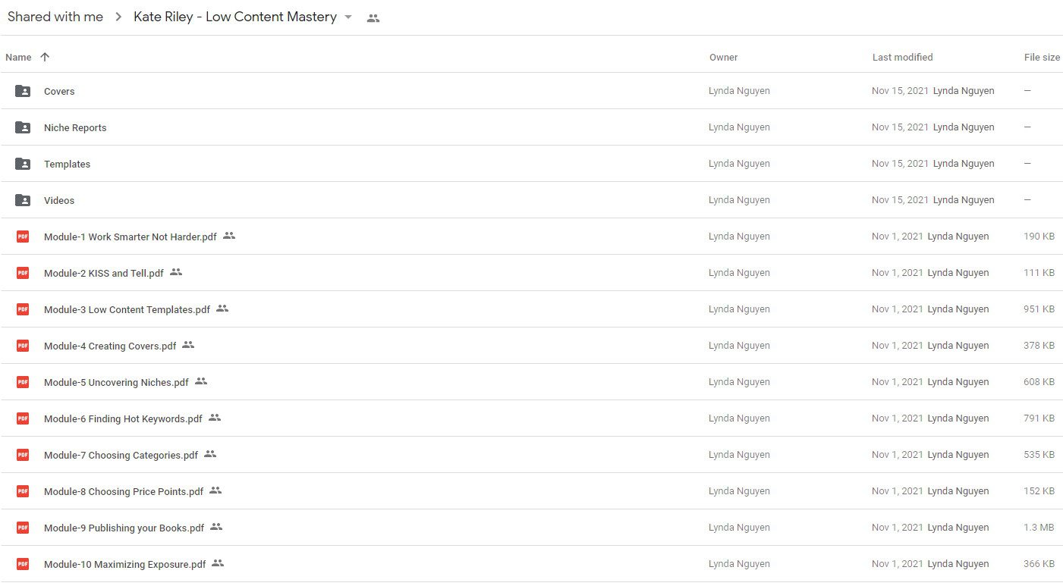
Task: Select Module-10 Maximizing Exposure.pdf
Action: [x=125, y=565]
